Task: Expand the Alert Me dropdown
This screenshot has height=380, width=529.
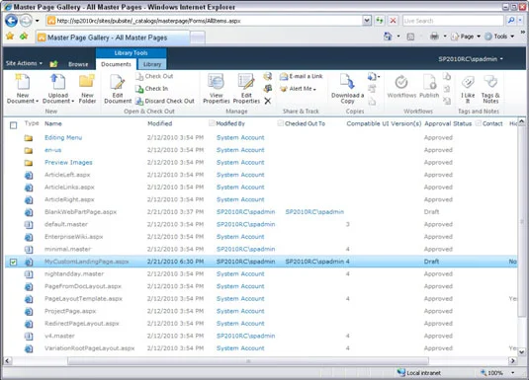Action: point(299,89)
